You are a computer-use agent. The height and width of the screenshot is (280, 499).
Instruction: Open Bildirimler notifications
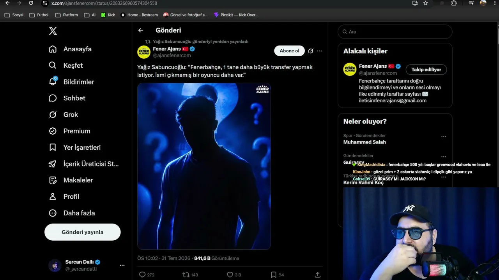coord(71,82)
